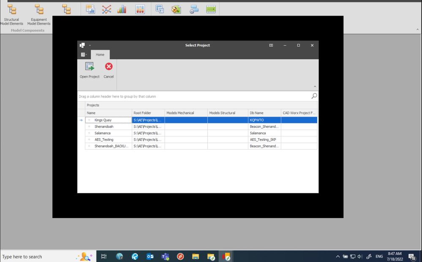Image resolution: width=422 pixels, height=262 pixels.
Task: Open the quick access toolbar dropdown arrow
Action: [90, 45]
